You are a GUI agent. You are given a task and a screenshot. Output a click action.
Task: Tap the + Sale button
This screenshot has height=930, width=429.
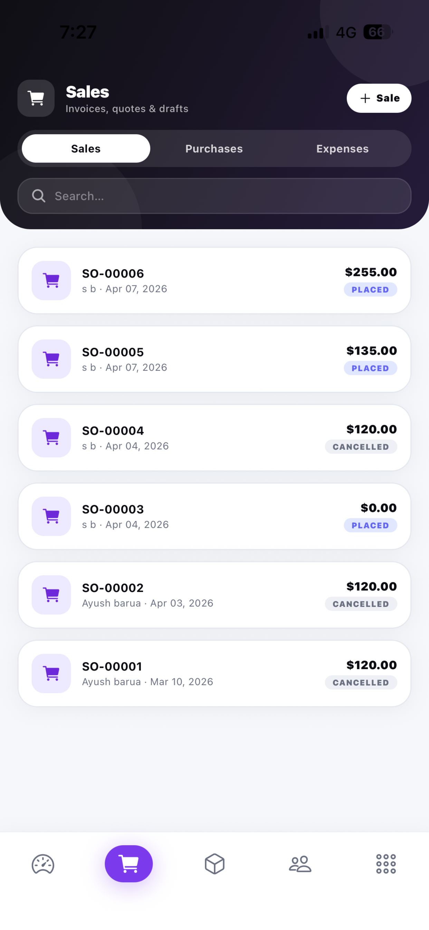[x=379, y=98]
